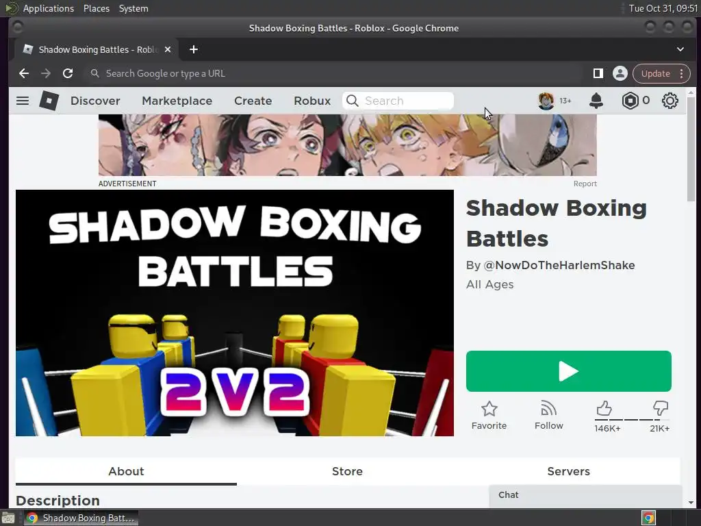
Task: Toggle Chrome side panel
Action: coord(598,73)
